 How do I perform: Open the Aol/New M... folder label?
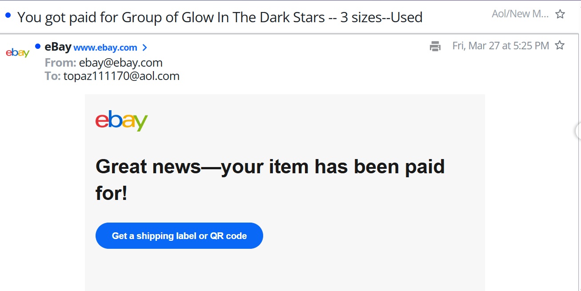520,14
